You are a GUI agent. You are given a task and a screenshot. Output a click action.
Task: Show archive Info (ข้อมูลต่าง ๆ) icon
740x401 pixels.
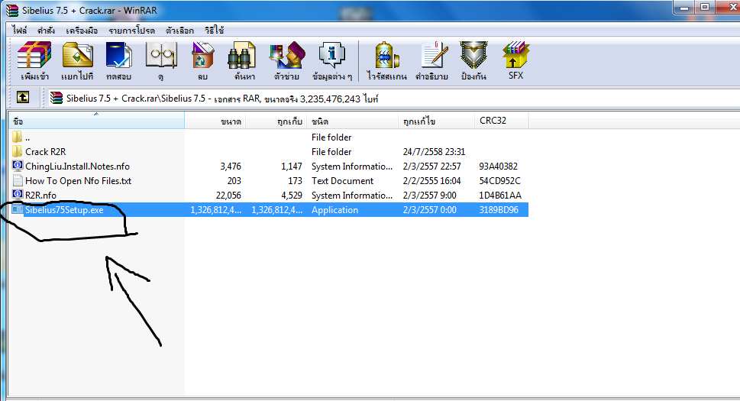pos(332,55)
